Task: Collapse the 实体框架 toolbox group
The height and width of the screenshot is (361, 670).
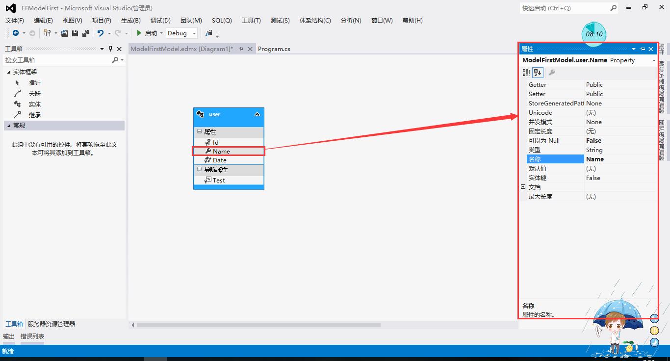Action: point(8,72)
